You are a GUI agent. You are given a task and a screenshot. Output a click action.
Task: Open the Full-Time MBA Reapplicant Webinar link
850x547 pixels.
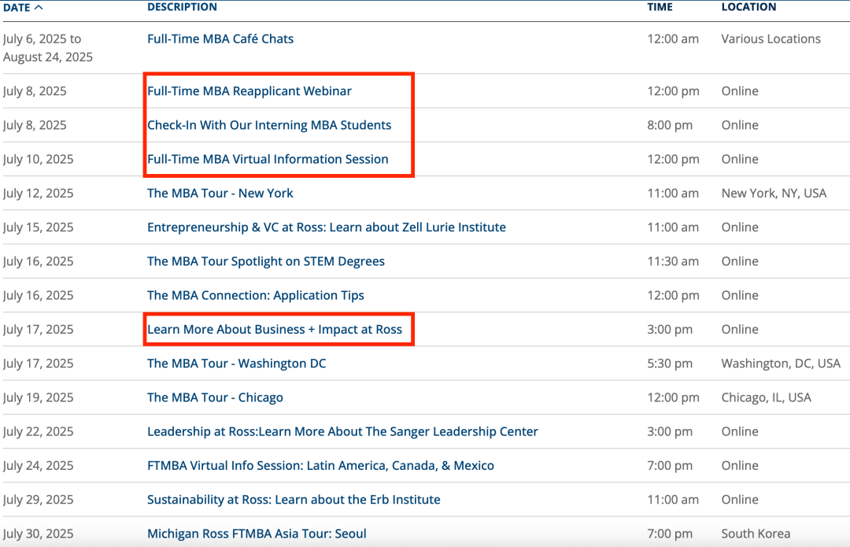coord(249,91)
